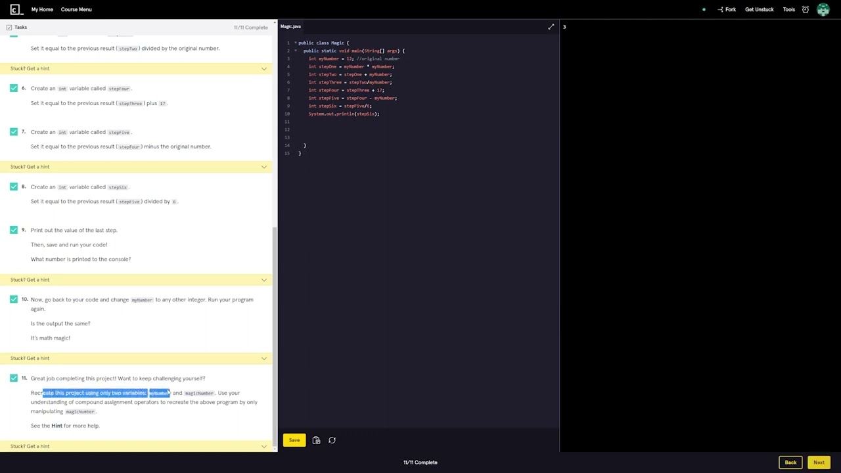Click "It's math magic!" text

point(51,338)
